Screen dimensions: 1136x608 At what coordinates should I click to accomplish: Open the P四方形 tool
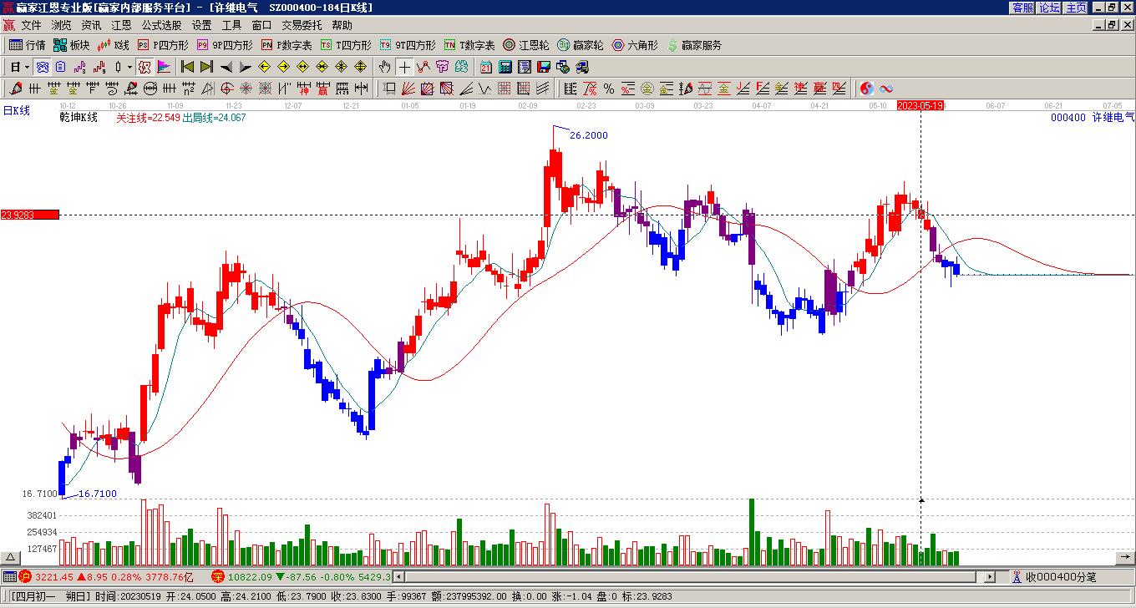point(163,45)
